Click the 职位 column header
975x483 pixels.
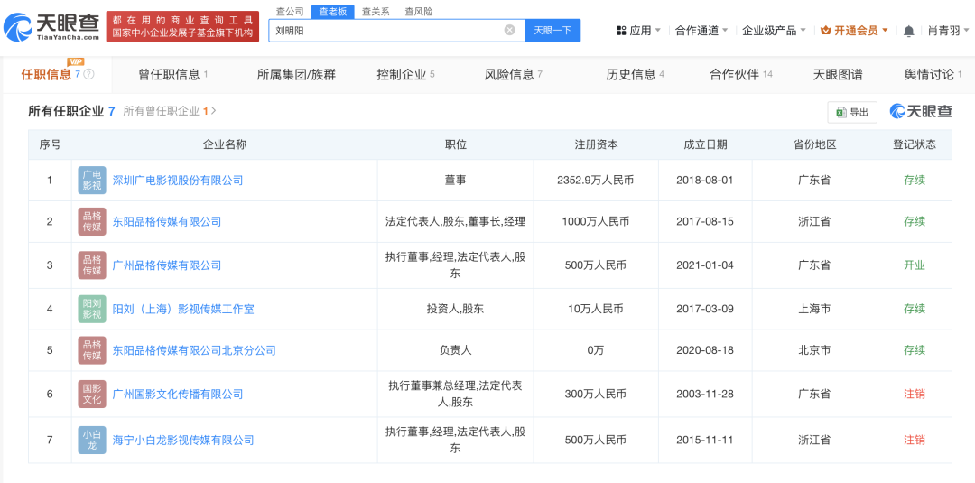click(x=456, y=144)
